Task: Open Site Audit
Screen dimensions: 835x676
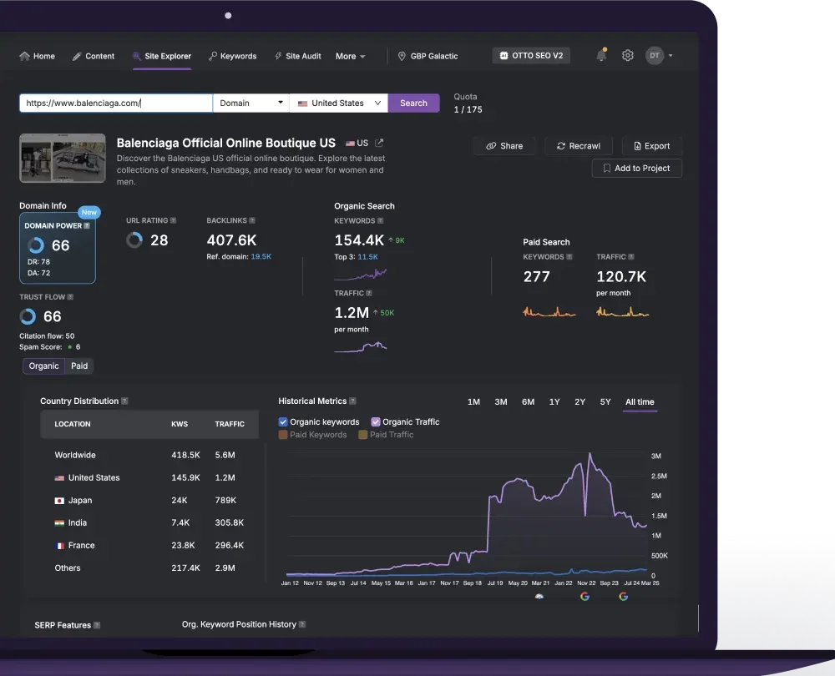Action: point(298,56)
